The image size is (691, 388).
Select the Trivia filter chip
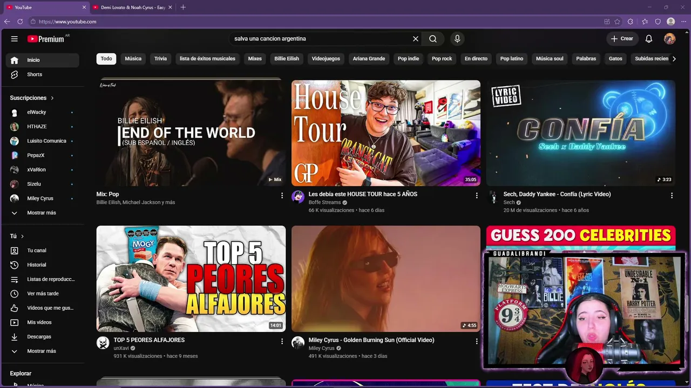161,59
